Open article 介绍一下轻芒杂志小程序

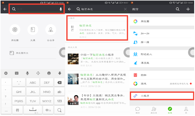click(x=97, y=60)
